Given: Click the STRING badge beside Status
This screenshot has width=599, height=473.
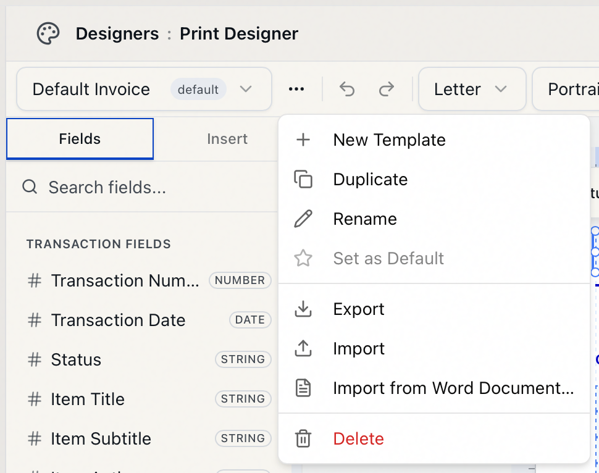Looking at the screenshot, I should coord(243,359).
